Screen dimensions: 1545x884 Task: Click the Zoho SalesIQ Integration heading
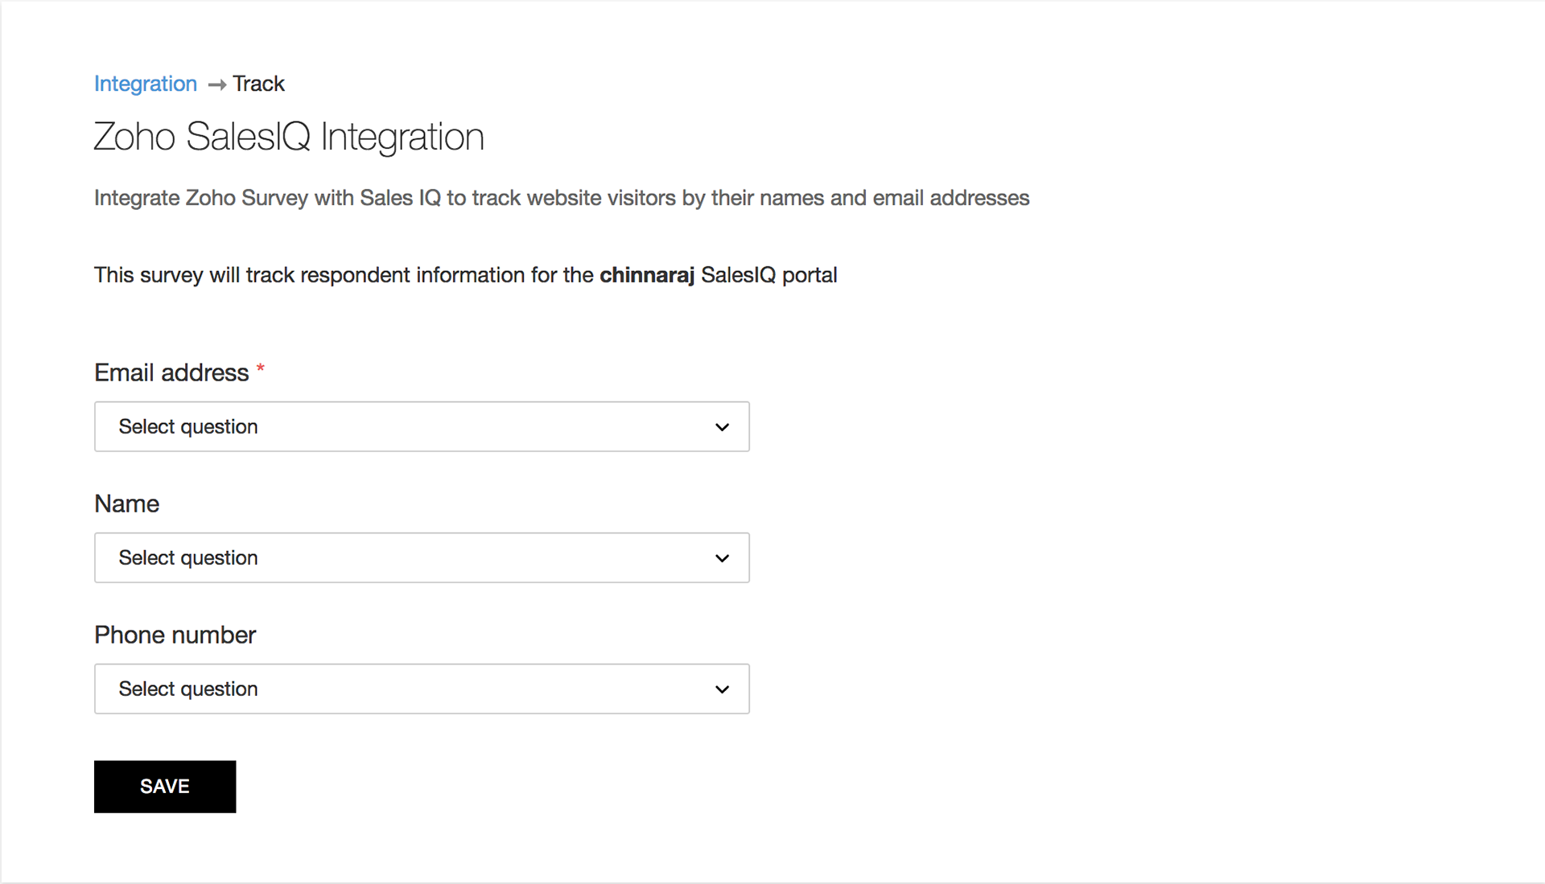(289, 136)
